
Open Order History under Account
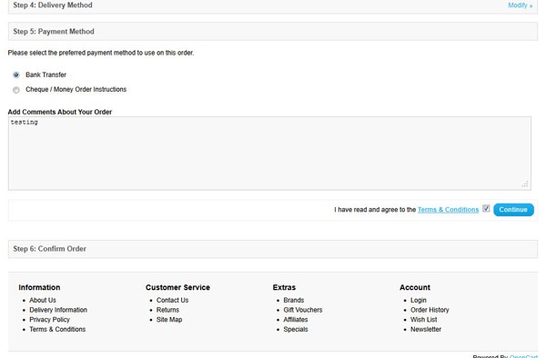[430, 310]
